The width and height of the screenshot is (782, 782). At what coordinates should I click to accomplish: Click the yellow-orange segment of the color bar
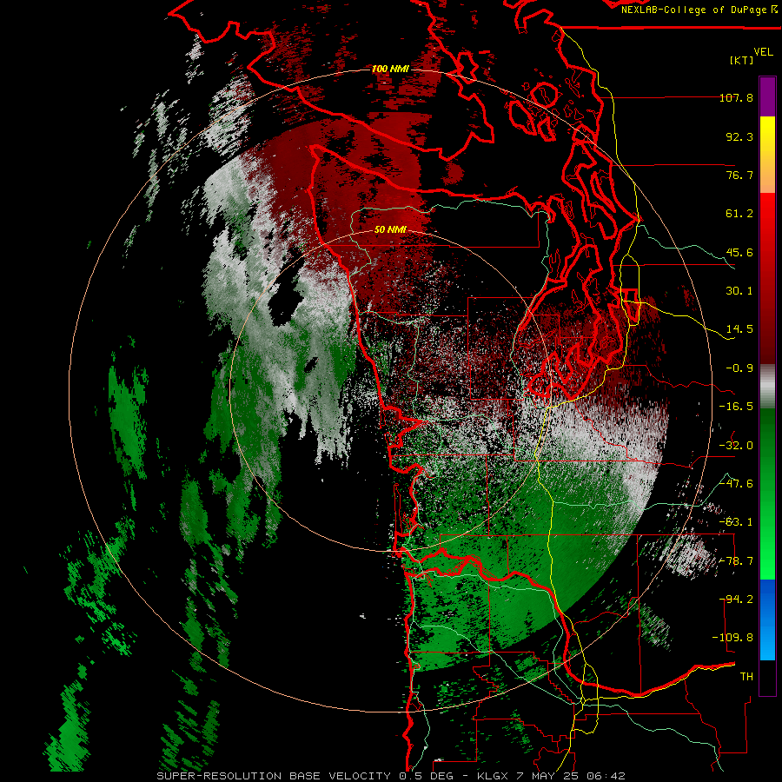[767, 155]
